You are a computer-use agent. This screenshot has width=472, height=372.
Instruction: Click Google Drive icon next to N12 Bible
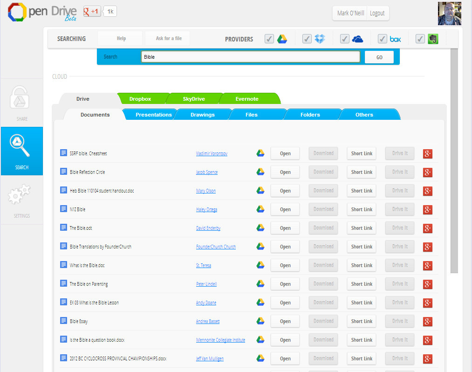[x=260, y=209]
